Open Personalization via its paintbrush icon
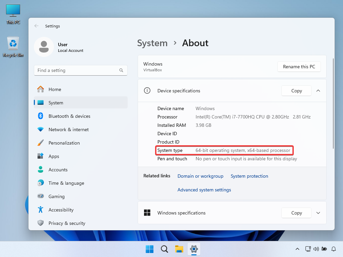This screenshot has width=343, height=257. pyautogui.click(x=41, y=143)
